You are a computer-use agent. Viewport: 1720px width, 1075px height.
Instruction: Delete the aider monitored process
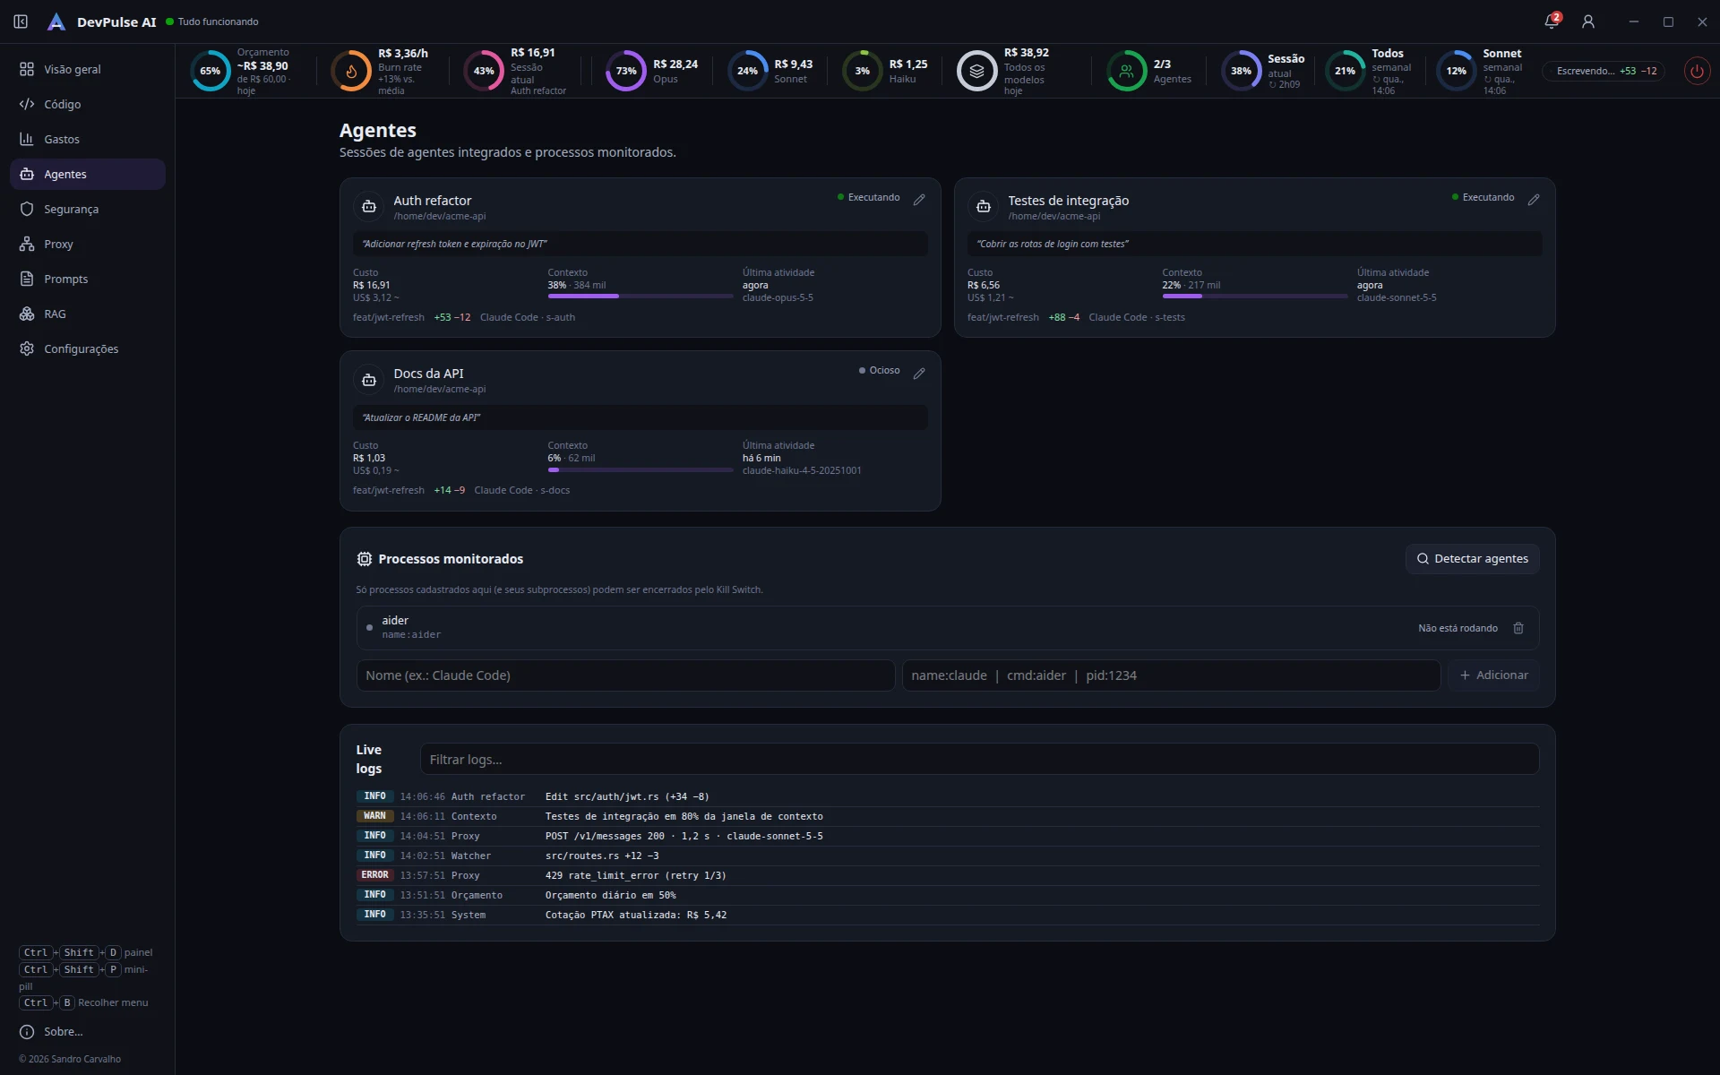tap(1518, 628)
